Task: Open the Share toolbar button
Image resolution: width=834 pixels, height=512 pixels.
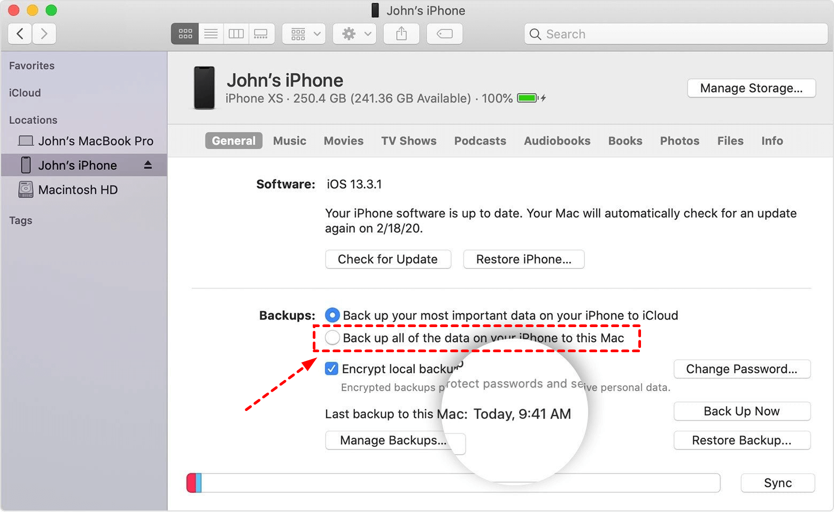Action: [401, 34]
